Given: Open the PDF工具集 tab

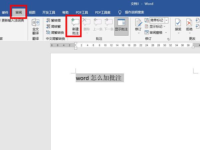Looking at the screenshot, I should point(103,12).
